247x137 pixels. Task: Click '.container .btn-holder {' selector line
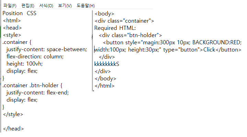pos(32,85)
